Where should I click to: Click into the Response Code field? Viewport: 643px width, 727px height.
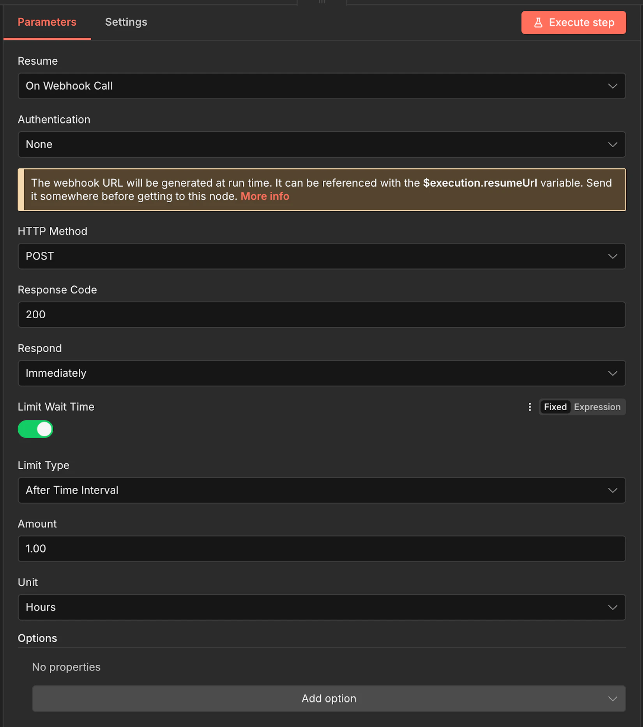(321, 315)
